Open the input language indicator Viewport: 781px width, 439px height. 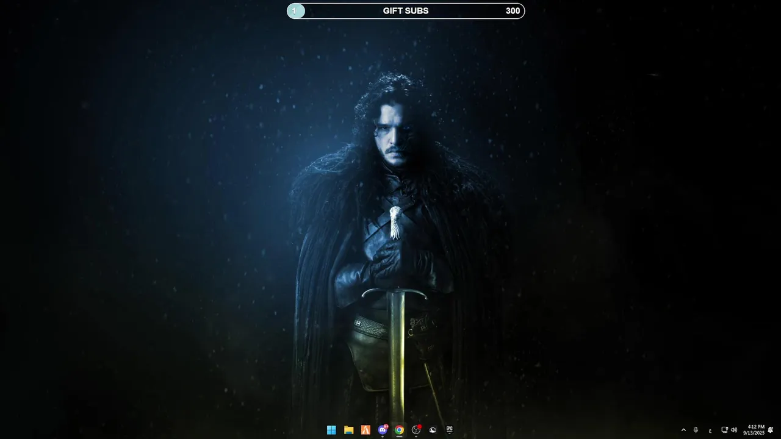click(x=710, y=430)
